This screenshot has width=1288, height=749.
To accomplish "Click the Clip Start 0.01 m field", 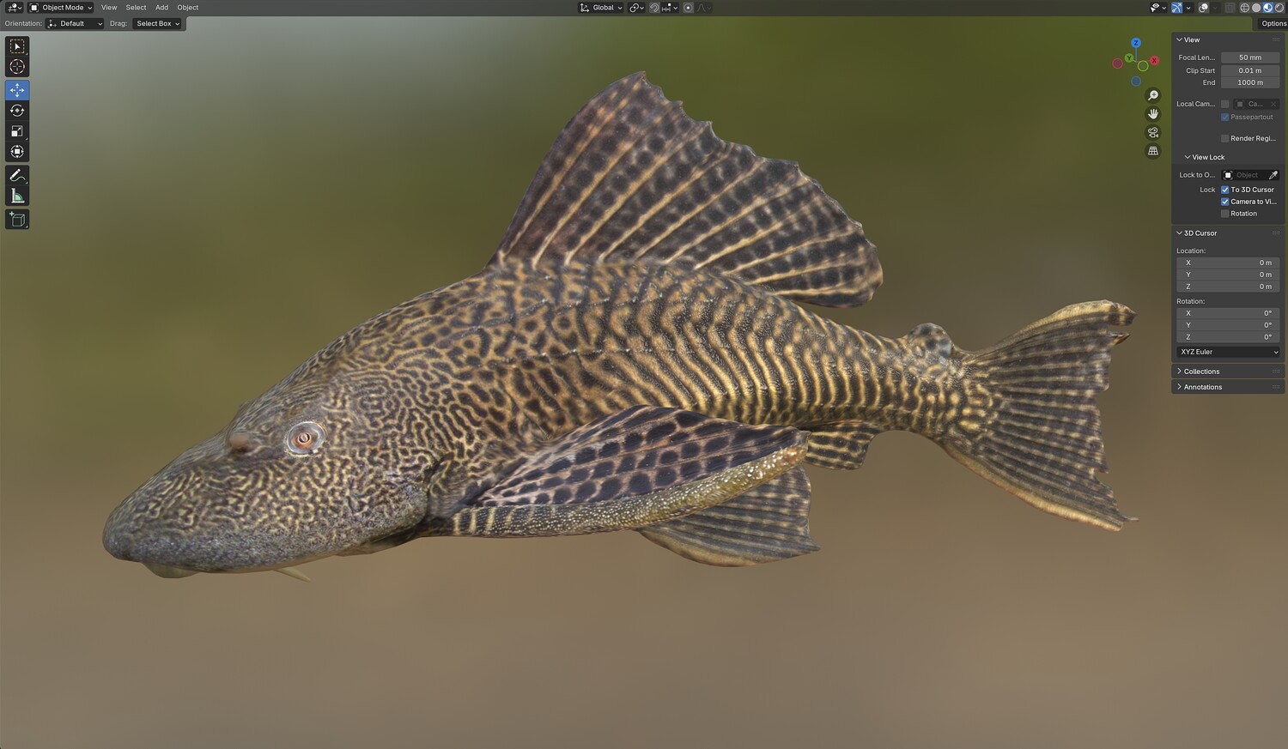I will (x=1250, y=70).
